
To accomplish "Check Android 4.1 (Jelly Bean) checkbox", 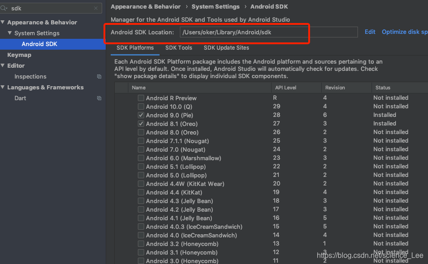I will click(141, 218).
